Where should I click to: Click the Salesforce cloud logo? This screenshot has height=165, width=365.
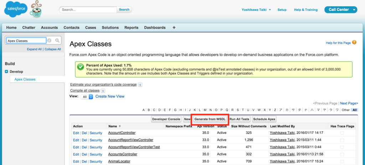(16, 9)
